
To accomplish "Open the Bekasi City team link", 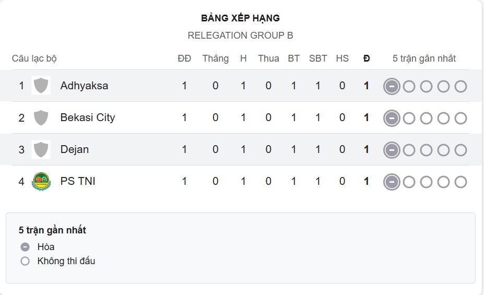I will [x=87, y=117].
